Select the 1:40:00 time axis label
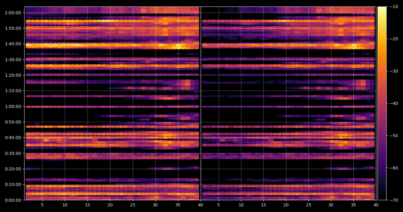Viewport: 403px width, 212px height. pyautogui.click(x=13, y=44)
